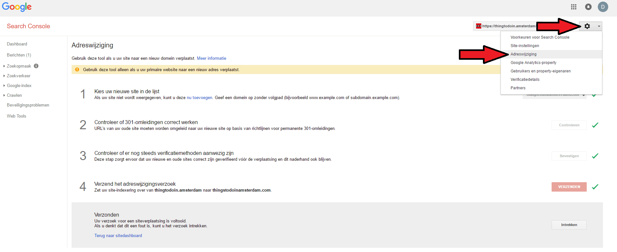Click the Terug naar sitedashboard link
The height and width of the screenshot is (252, 617).
click(118, 236)
